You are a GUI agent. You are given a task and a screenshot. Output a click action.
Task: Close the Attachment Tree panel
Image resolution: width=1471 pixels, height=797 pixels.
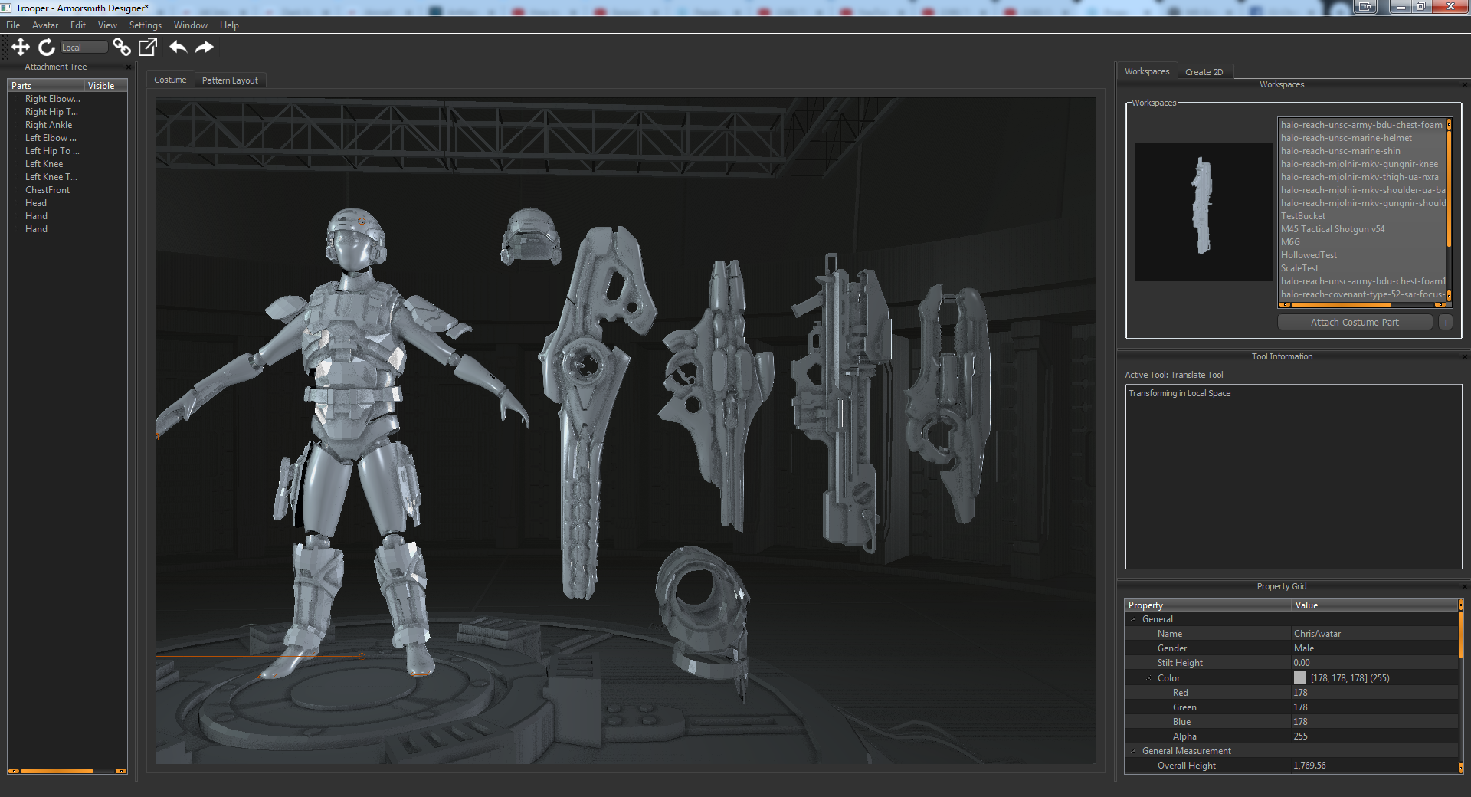[x=129, y=67]
